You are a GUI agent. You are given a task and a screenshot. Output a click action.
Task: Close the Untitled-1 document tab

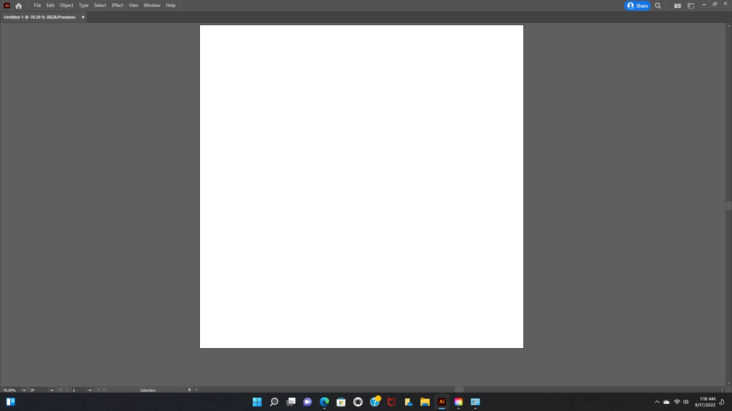click(x=83, y=17)
